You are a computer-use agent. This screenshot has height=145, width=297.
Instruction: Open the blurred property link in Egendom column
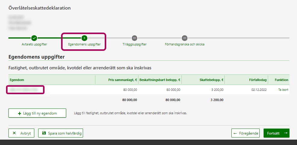25,89
